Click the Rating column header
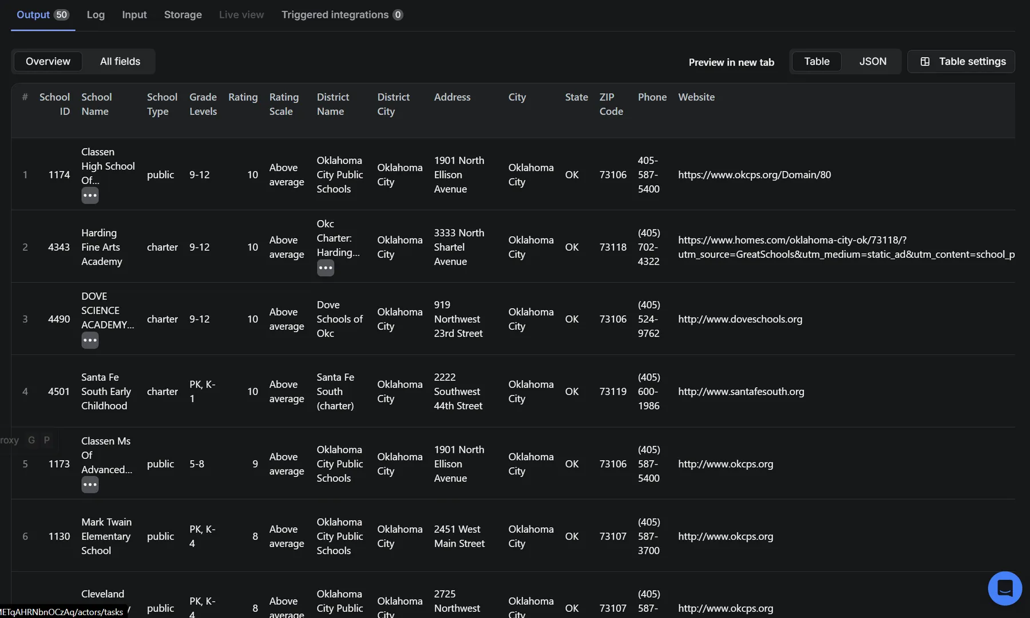The height and width of the screenshot is (618, 1030). click(243, 97)
